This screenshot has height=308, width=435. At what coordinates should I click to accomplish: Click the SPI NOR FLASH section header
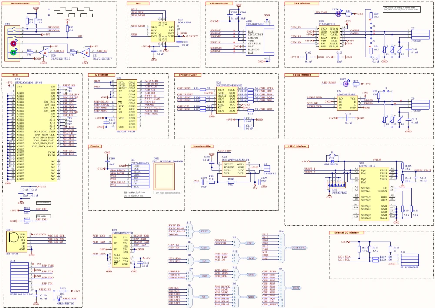tap(187, 75)
